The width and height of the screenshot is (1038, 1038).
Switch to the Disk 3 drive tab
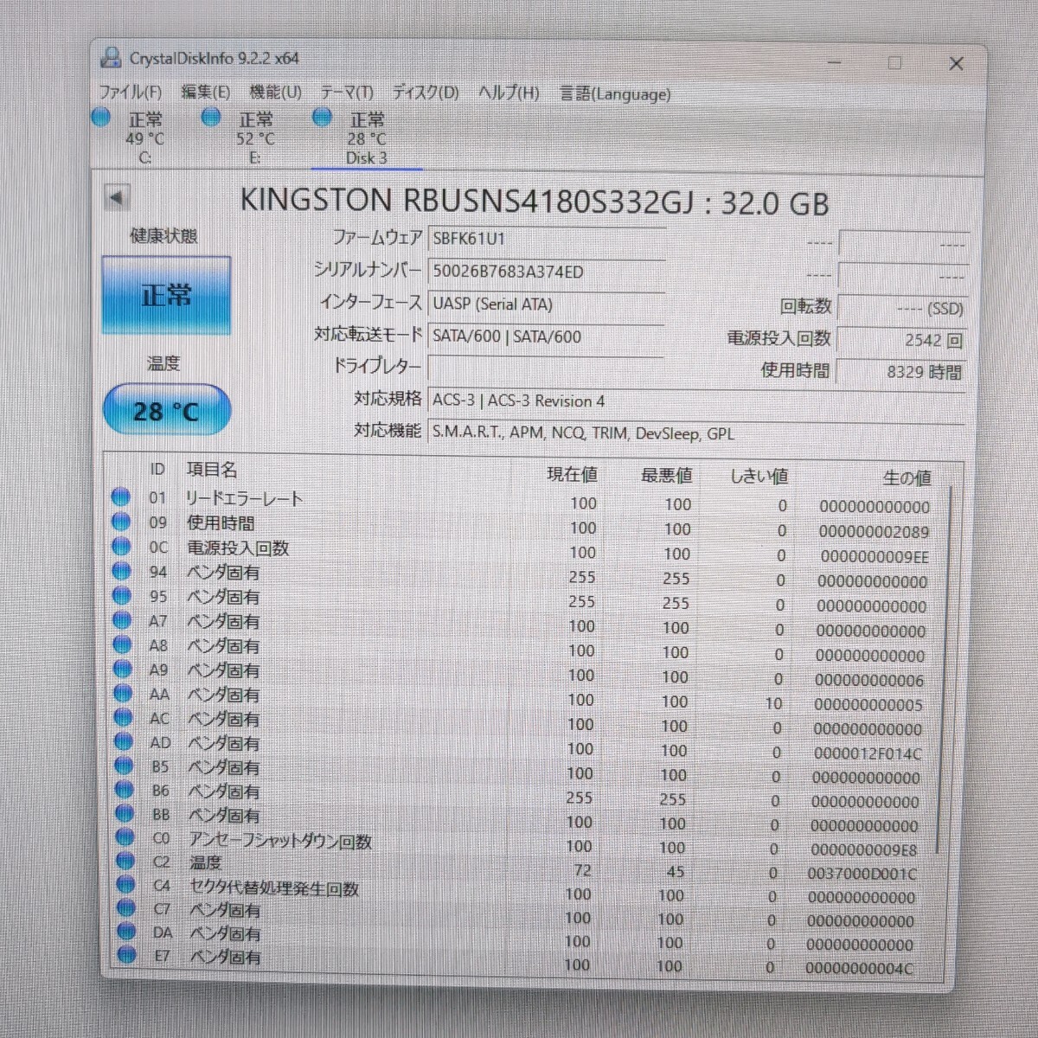point(366,138)
